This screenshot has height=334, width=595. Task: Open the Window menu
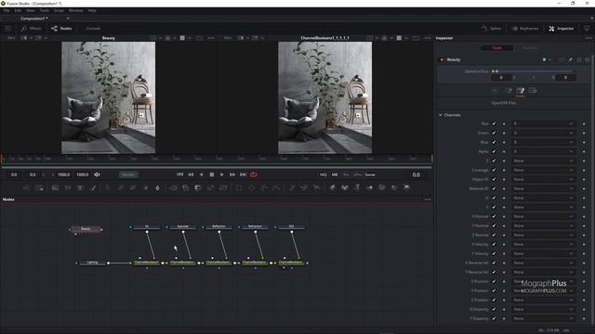pyautogui.click(x=76, y=10)
